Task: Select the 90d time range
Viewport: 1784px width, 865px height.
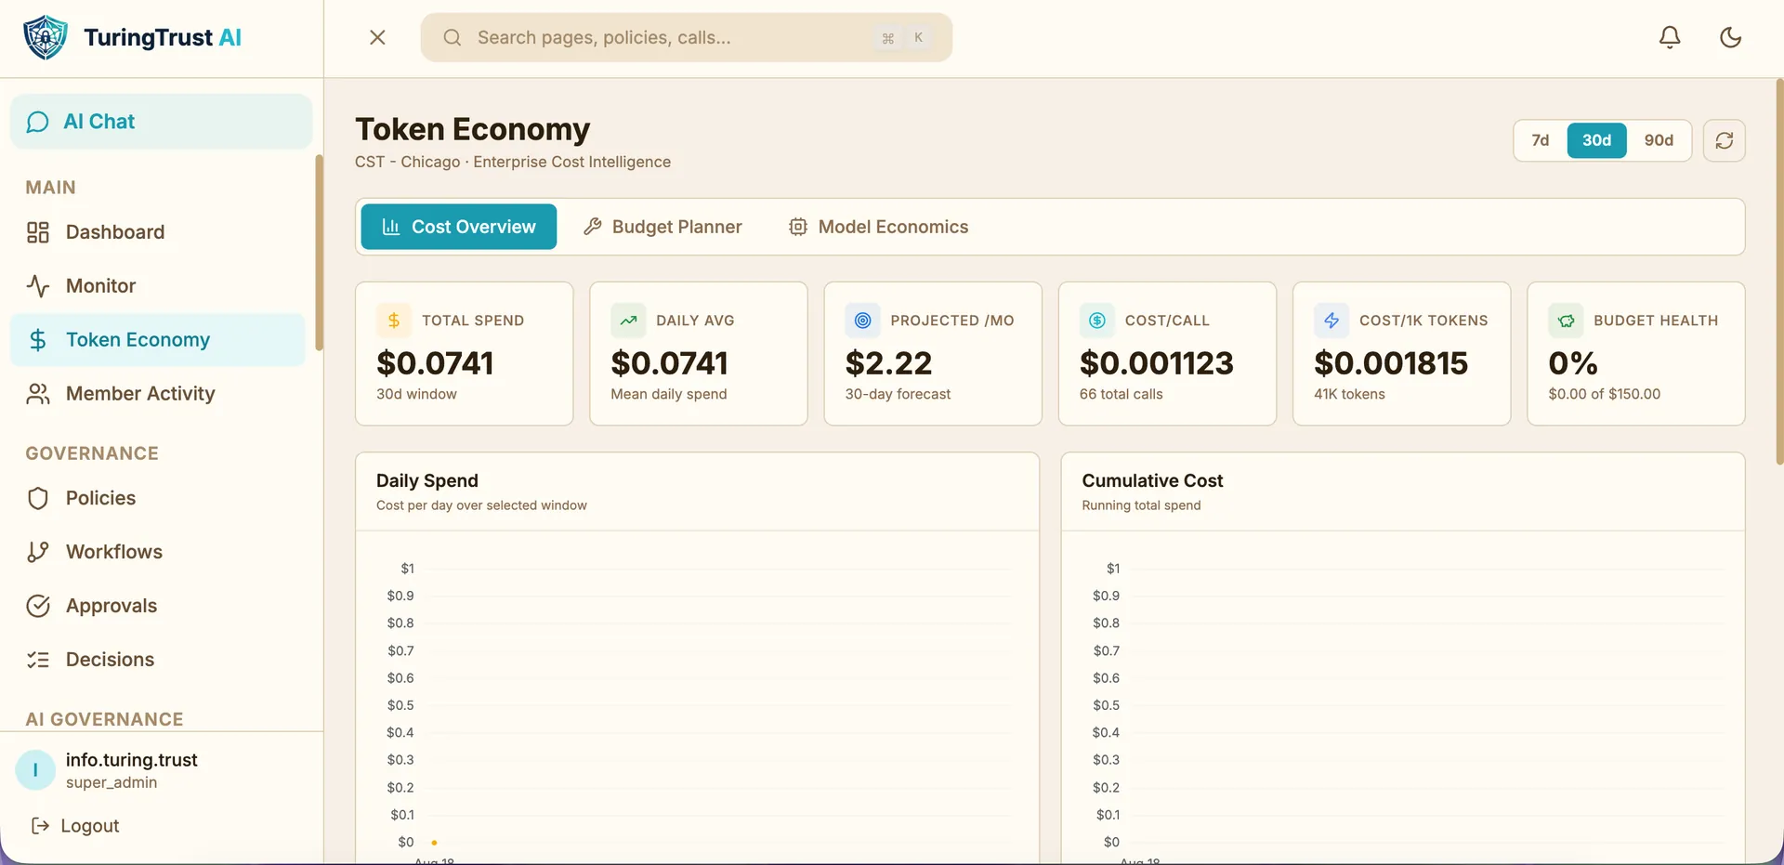Action: tap(1659, 140)
